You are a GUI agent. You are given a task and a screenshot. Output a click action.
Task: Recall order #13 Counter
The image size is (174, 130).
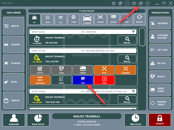point(127,40)
